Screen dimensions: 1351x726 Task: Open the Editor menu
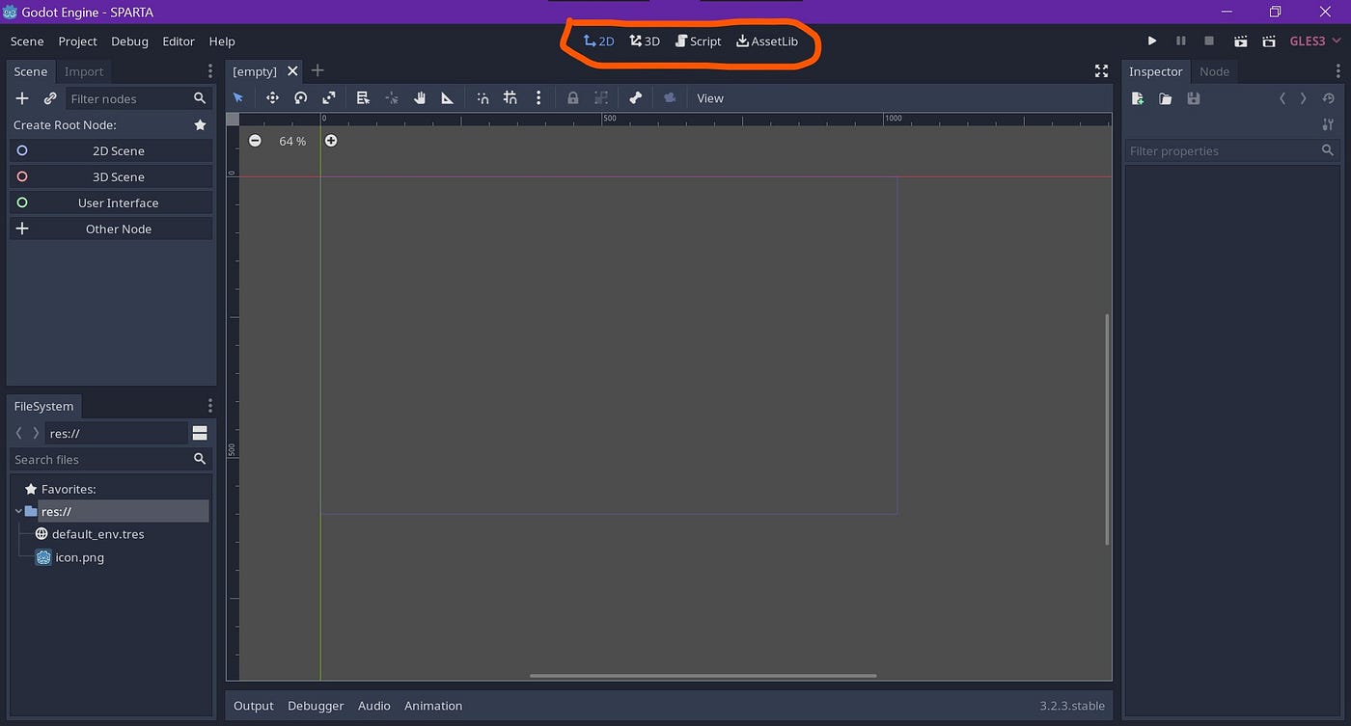(x=179, y=41)
